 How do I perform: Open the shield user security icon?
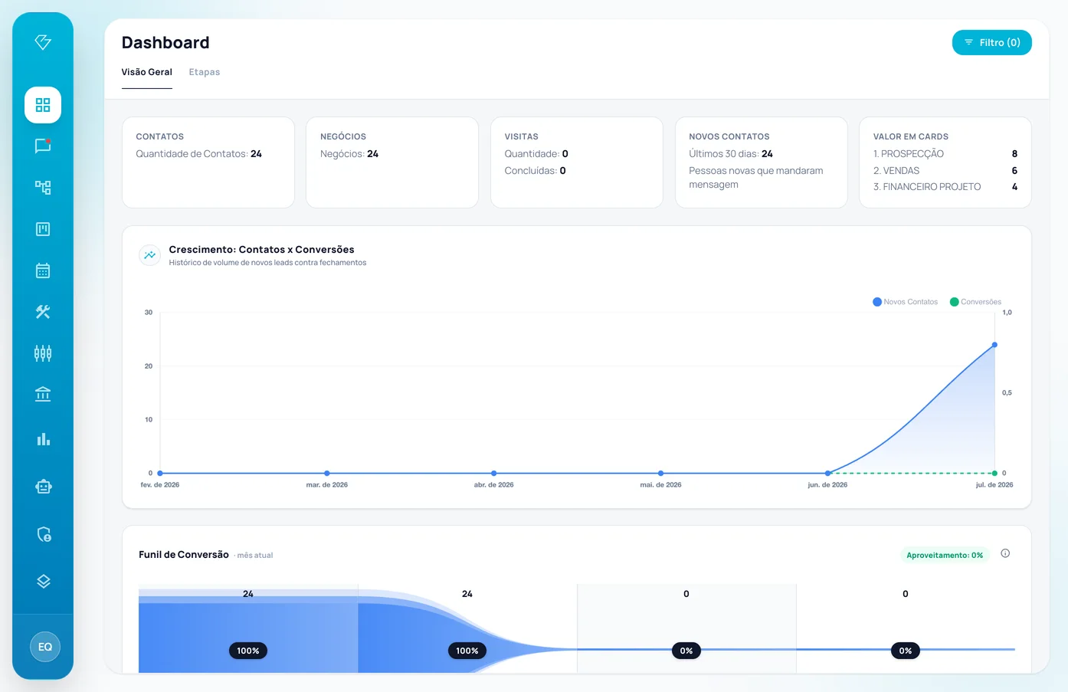[44, 534]
